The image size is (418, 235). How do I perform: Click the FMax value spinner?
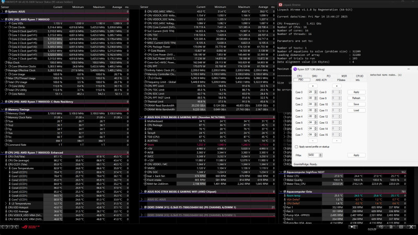(x=320, y=155)
